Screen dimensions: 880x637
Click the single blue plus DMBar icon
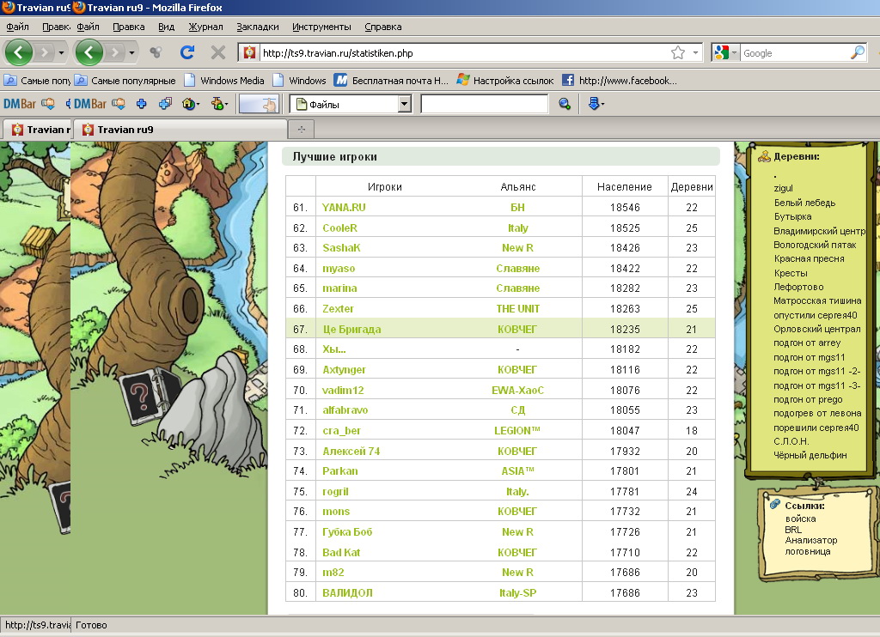142,104
